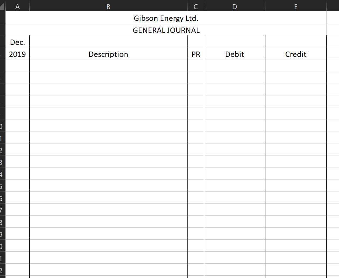Select the cell labeled Description
The height and width of the screenshot is (278, 339).
click(108, 54)
